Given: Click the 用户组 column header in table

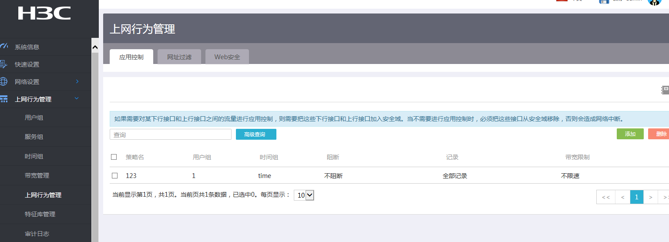Looking at the screenshot, I should coord(202,157).
